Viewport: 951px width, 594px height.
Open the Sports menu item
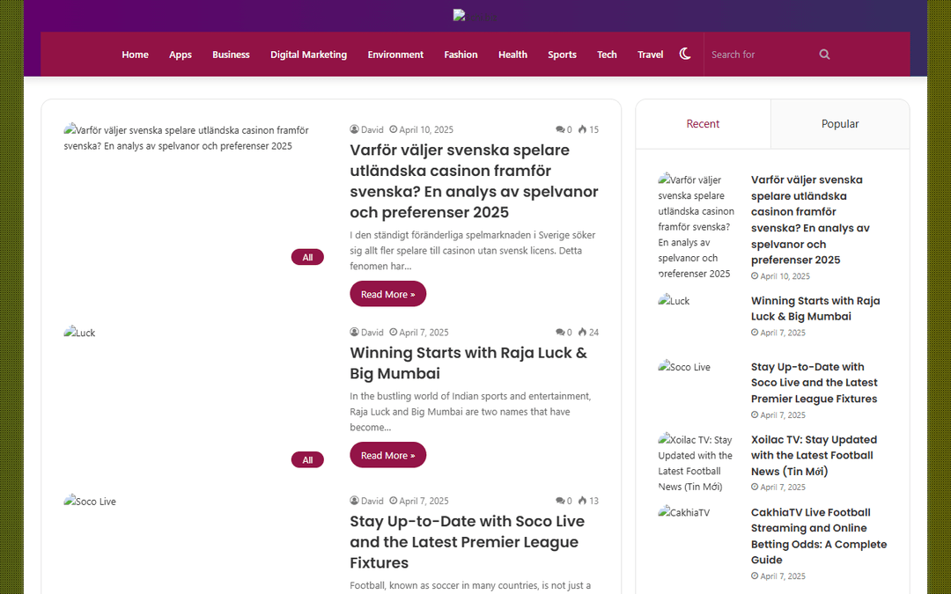coord(562,55)
